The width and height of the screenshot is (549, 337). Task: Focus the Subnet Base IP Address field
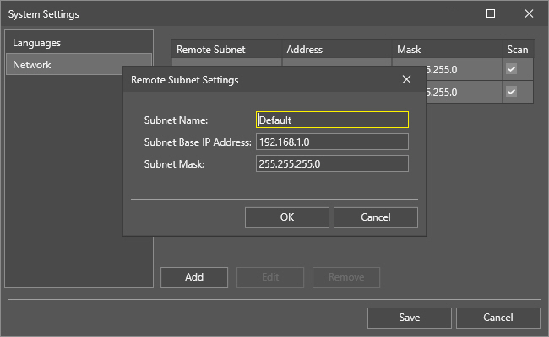(x=332, y=142)
